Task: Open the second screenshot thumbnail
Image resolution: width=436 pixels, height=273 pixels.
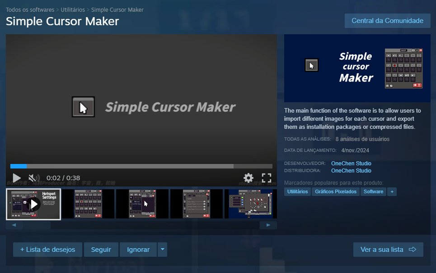Action: coord(88,204)
